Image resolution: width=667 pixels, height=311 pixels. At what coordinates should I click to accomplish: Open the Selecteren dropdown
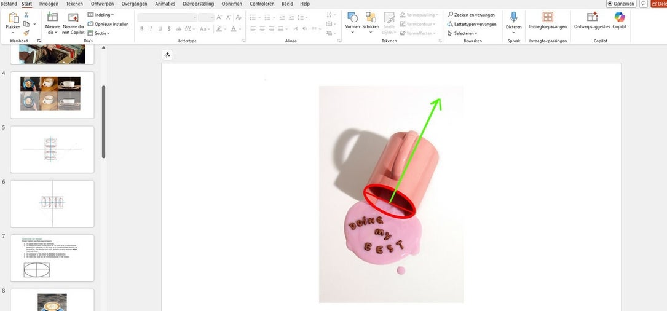point(463,33)
